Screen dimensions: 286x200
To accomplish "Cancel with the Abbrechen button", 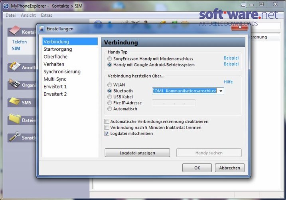I will (230, 168).
